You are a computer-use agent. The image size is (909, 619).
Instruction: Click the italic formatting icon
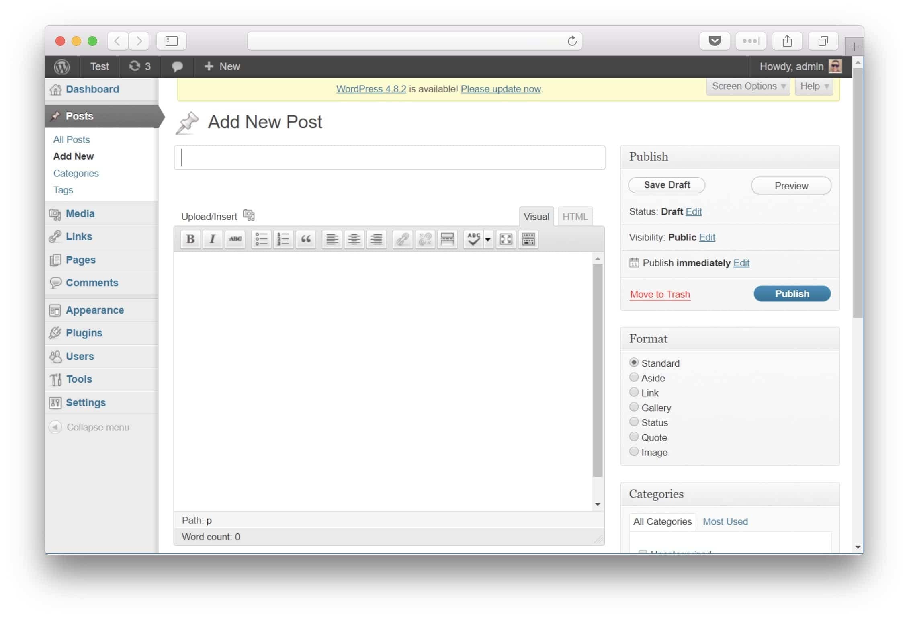212,239
